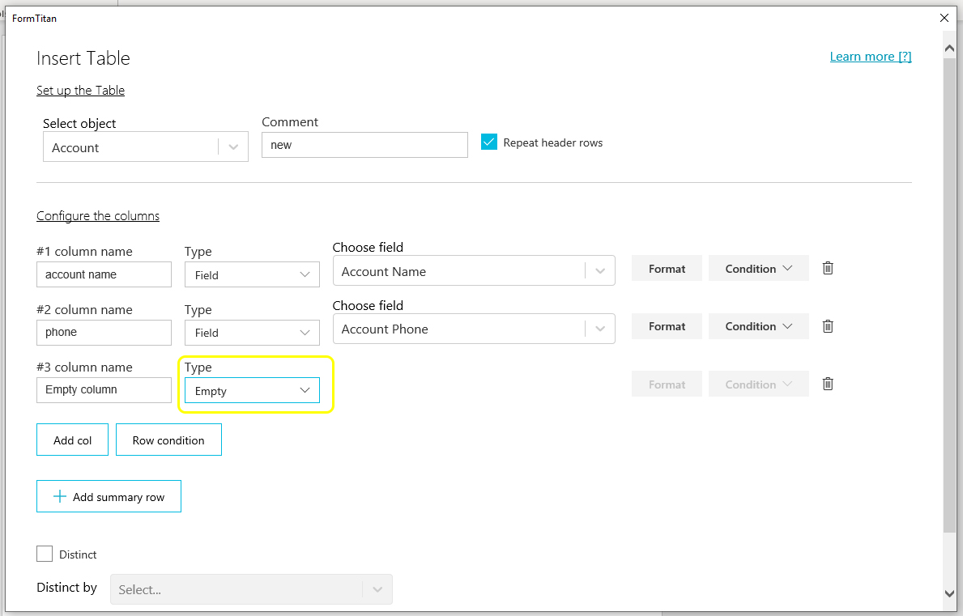Click the Row condition button
The height and width of the screenshot is (616, 963).
[168, 440]
